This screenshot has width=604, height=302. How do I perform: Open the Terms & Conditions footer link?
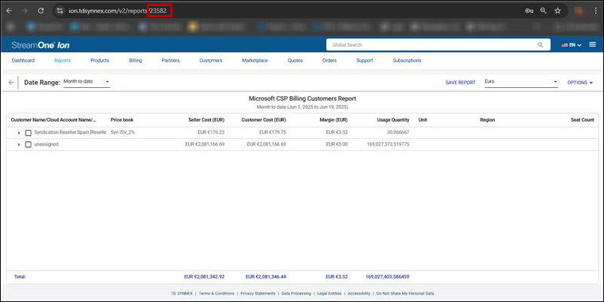[x=216, y=294]
